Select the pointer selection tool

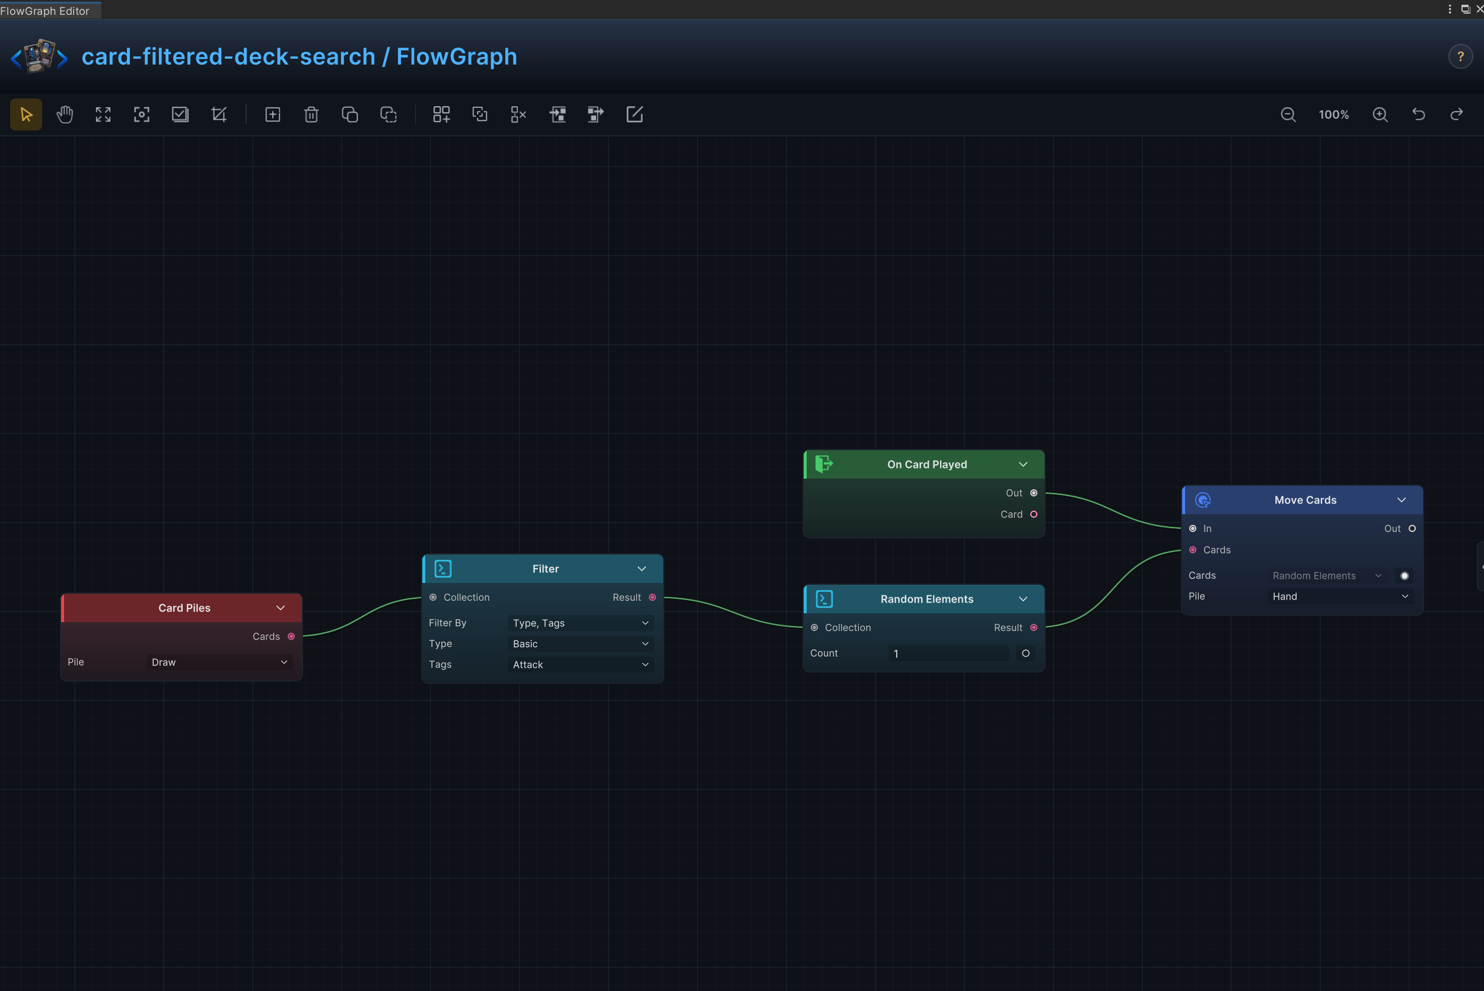click(x=26, y=114)
